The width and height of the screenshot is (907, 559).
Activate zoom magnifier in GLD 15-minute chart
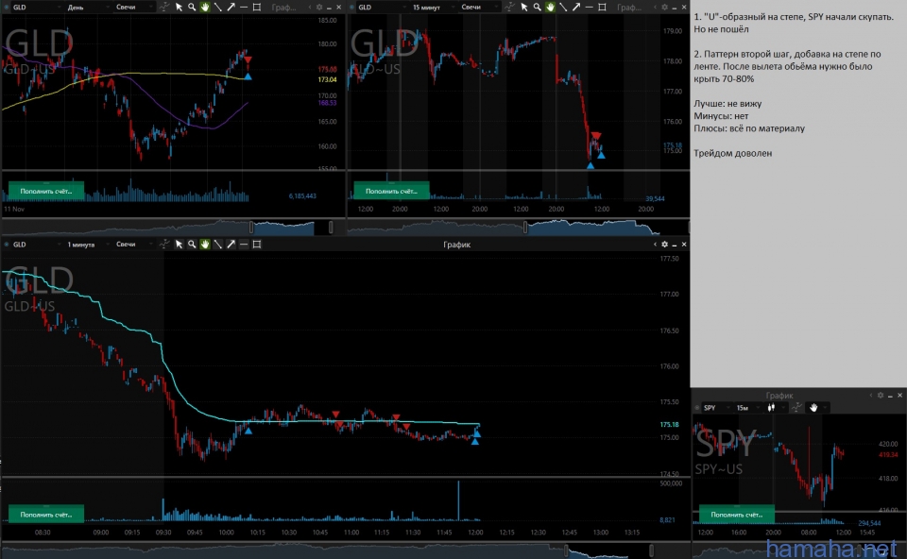(x=537, y=7)
